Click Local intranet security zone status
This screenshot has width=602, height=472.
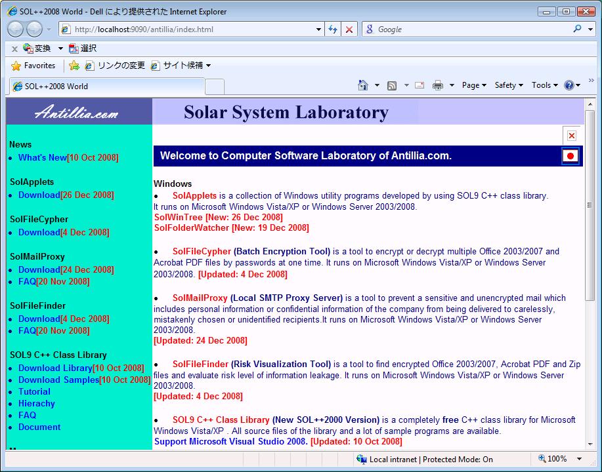[425, 460]
